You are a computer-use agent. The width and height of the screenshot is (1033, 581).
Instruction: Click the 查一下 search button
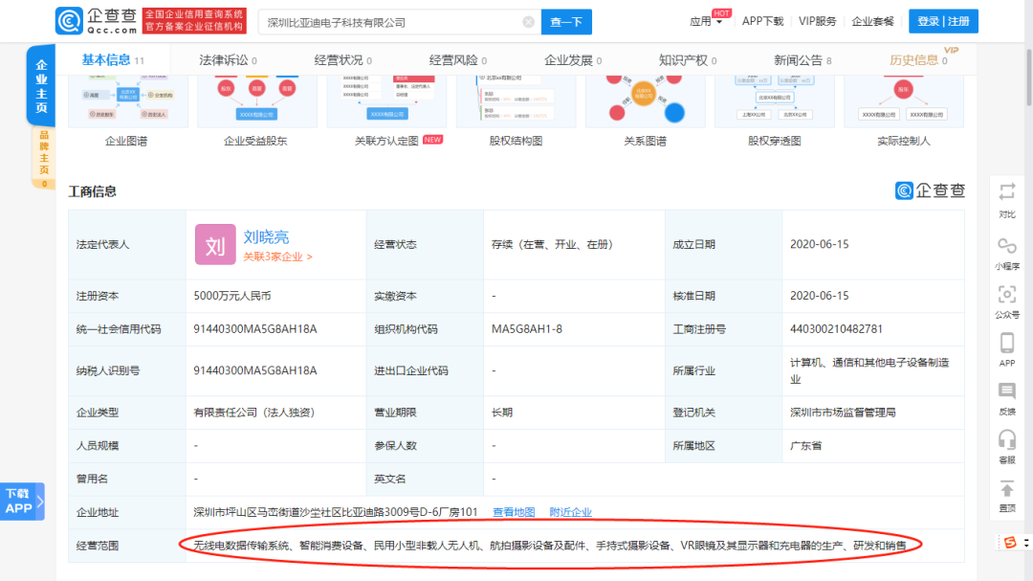(x=566, y=21)
